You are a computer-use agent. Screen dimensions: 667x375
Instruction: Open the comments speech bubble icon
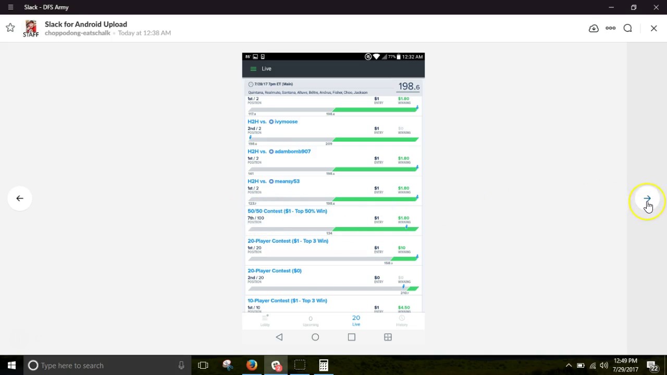pyautogui.click(x=627, y=28)
